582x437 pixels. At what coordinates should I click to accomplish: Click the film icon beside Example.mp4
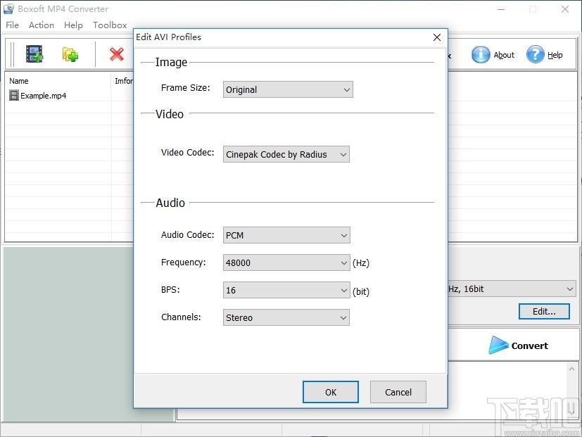[14, 96]
